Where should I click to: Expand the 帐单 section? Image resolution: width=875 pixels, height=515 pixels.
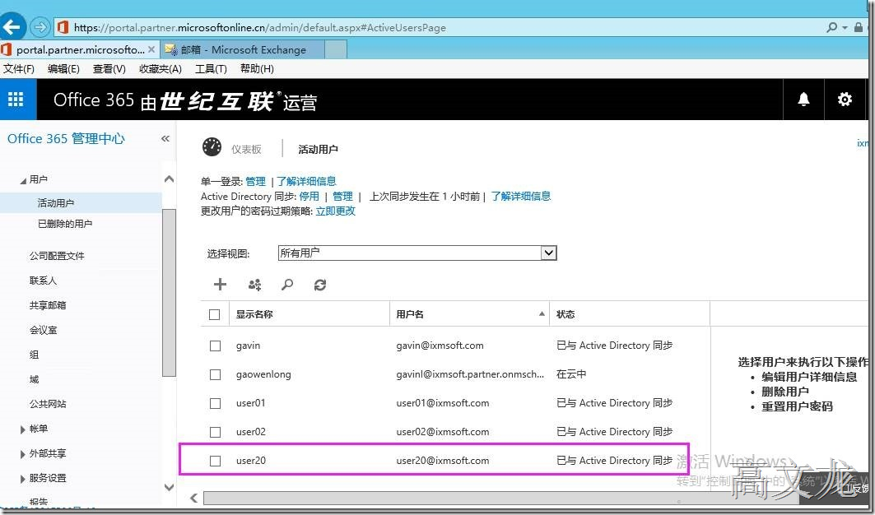pos(23,429)
